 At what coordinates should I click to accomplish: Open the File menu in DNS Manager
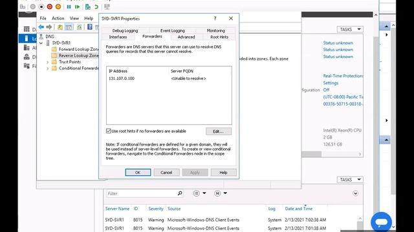pos(43,18)
